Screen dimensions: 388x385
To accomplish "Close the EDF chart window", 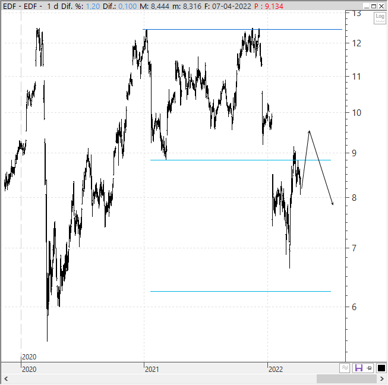I will (382, 6).
